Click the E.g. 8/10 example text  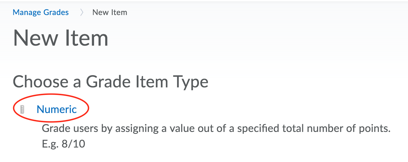pyautogui.click(x=63, y=144)
